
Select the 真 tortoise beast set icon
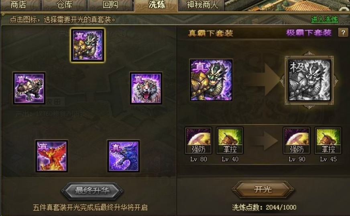pyautogui.click(x=29, y=88)
